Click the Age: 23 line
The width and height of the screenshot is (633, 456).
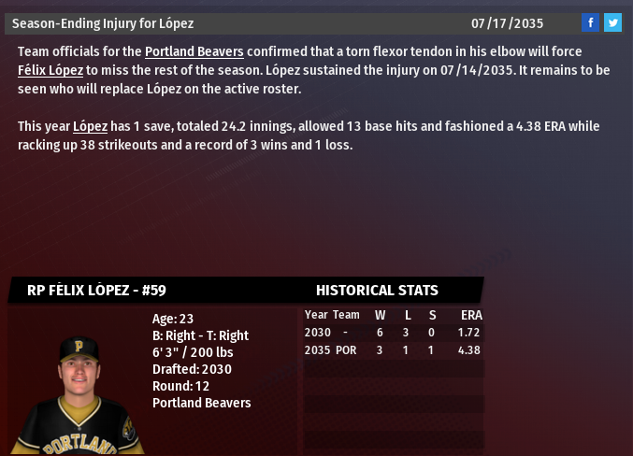(x=173, y=319)
